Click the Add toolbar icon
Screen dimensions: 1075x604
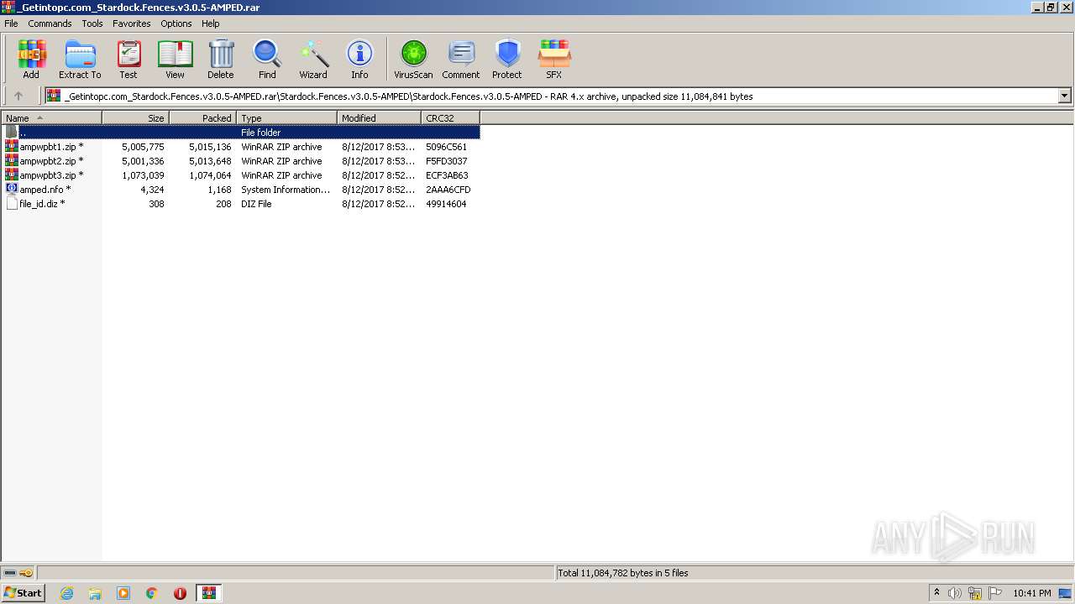31,59
